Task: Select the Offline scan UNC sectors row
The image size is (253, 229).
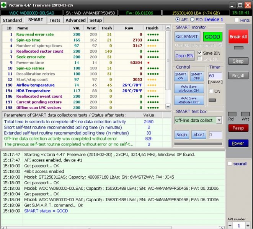Action: pyautogui.click(x=84, y=108)
